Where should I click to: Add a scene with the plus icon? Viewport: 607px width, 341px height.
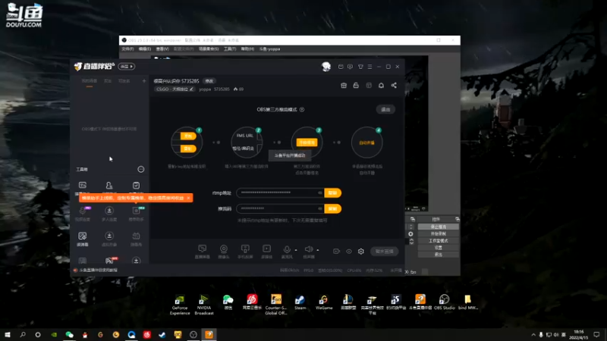[144, 81]
